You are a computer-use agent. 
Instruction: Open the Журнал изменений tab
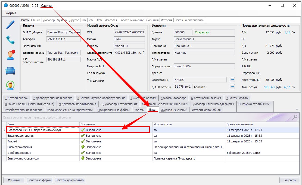coord(174,110)
